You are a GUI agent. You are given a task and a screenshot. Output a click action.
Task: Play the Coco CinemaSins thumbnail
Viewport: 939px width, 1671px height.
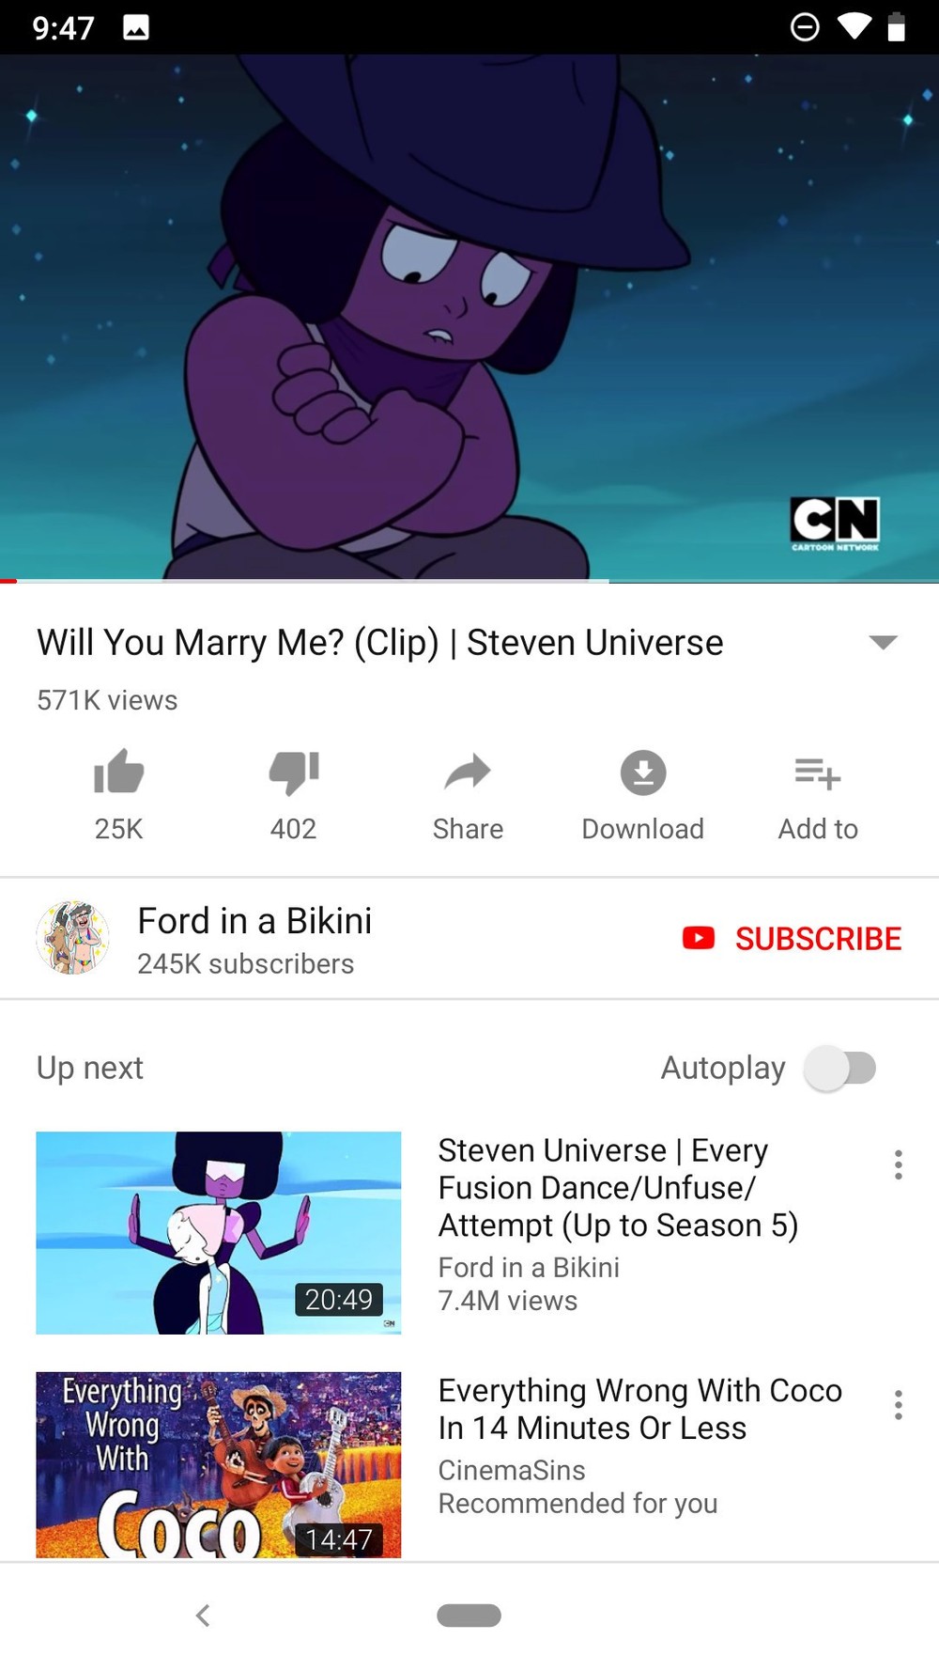coord(218,1464)
